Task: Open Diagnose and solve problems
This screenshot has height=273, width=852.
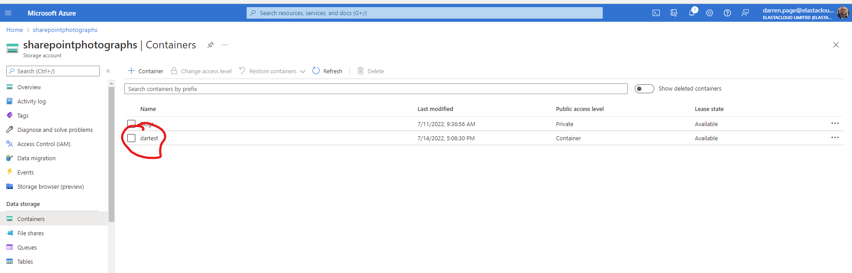Action: (x=55, y=130)
